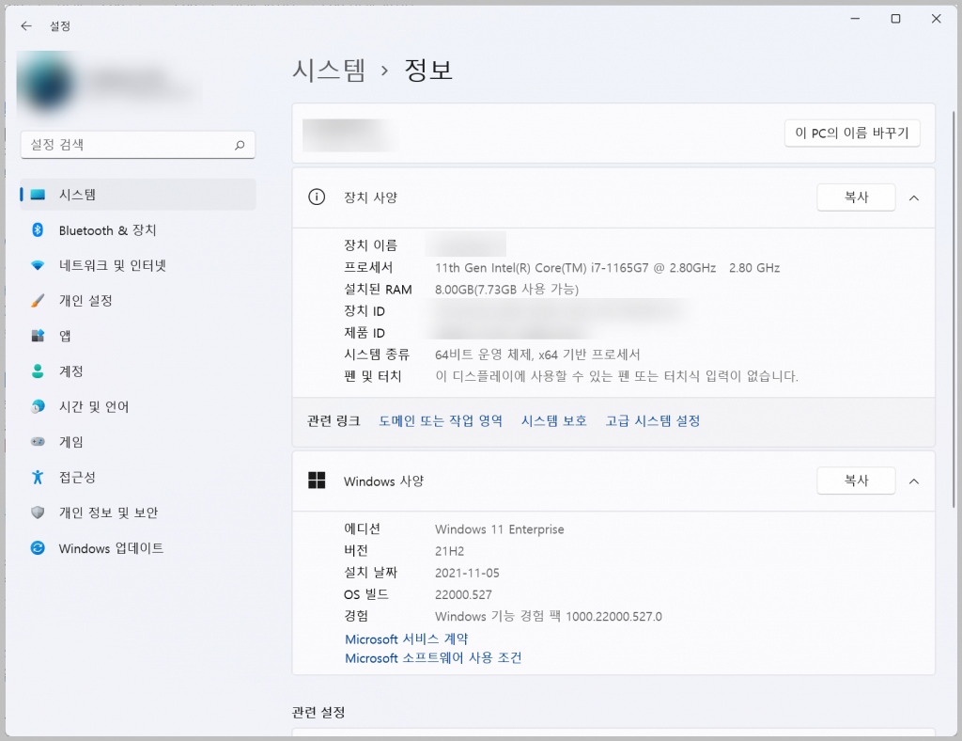
Task: Click 복사 button for Windows 사양
Action: click(x=856, y=481)
